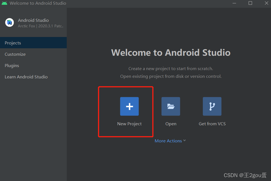This screenshot has width=271, height=181.
Task: Close the Welcome to Android Studio window
Action: (x=266, y=3)
